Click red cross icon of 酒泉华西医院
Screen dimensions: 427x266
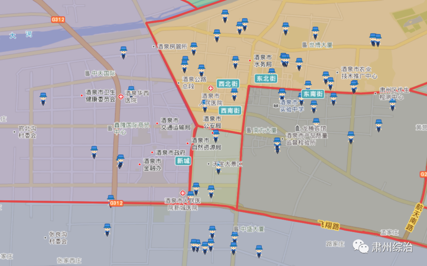(121, 96)
